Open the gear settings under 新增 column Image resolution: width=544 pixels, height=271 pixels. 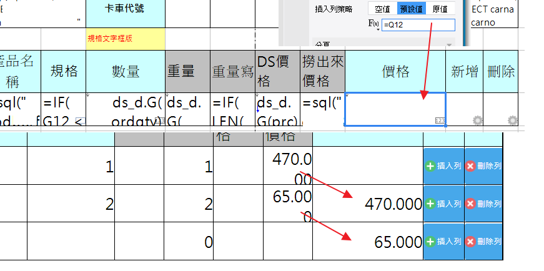tap(477, 121)
